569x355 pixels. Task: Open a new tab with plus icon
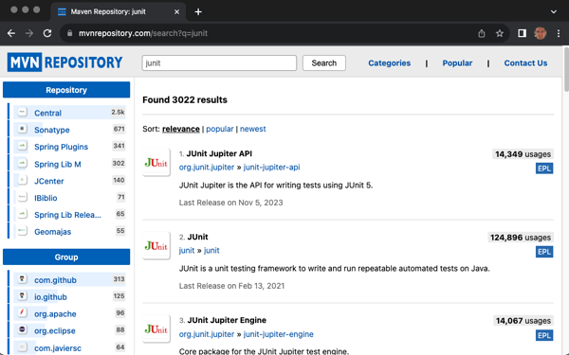click(198, 12)
